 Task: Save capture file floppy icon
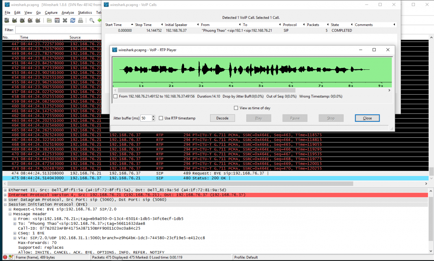click(x=57, y=21)
